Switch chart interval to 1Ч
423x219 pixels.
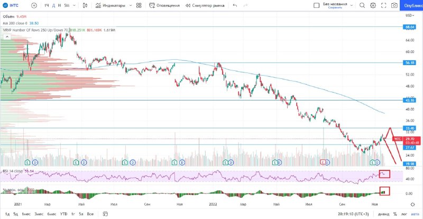click(x=47, y=5)
